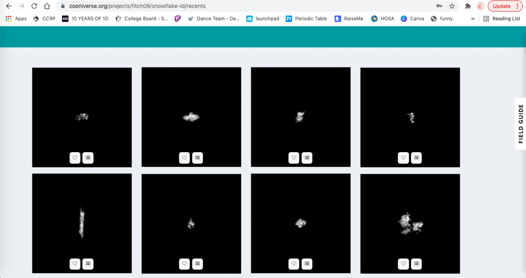Bookmark this page with the star icon
This screenshot has height=278, width=526.
[x=452, y=6]
